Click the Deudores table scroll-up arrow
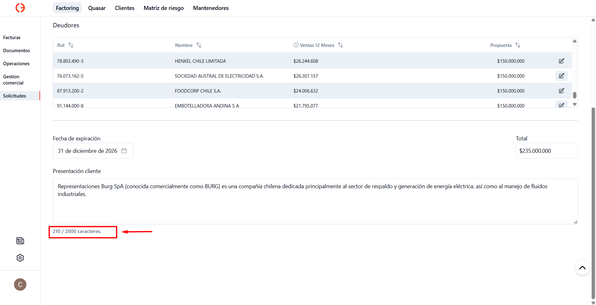 click(575, 41)
